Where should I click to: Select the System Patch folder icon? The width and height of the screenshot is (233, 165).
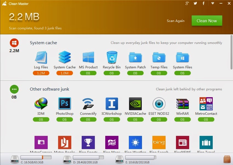click(135, 57)
